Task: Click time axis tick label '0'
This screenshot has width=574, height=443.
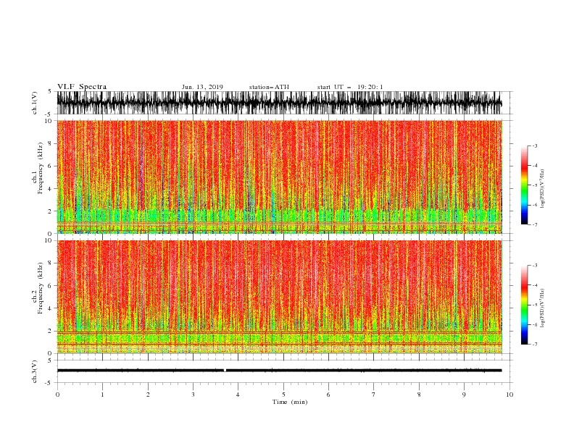Action: [57, 395]
